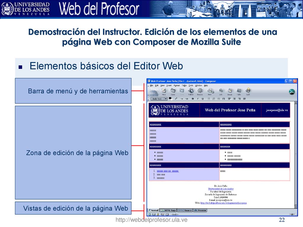Apply bulleted list formatting

pos(209,99)
